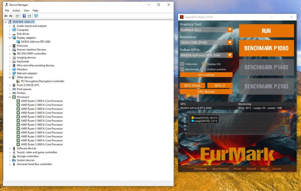Image resolution: width=301 pixels, height=191 pixels.
Task: Click the DESKTOP-OK6CJ73 computer icon
Action: coord(10,22)
